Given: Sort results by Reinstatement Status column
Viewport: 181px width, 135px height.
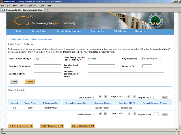Looking at the screenshot, I should (x=155, y=103).
